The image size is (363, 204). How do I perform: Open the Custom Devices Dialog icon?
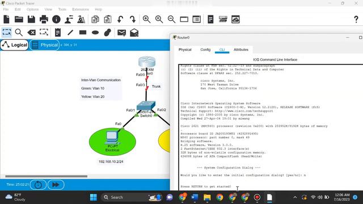tap(210, 19)
